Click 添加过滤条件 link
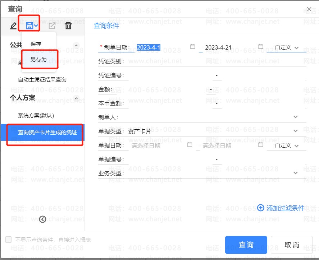Image resolution: width=319 pixels, height=260 pixels. click(281, 208)
